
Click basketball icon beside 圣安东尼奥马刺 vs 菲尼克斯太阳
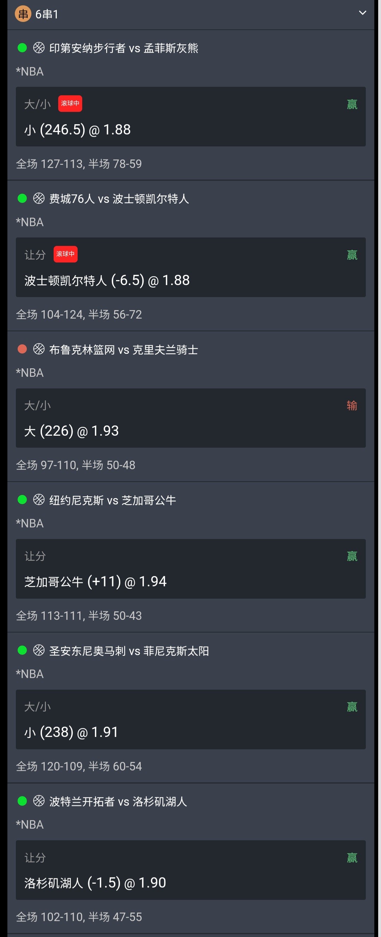(x=39, y=651)
